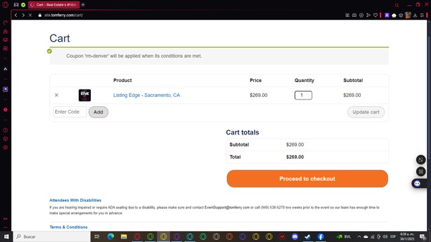This screenshot has height=242, width=431.
Task: Open the Opera GX main menu logo
Action: tap(5, 5)
